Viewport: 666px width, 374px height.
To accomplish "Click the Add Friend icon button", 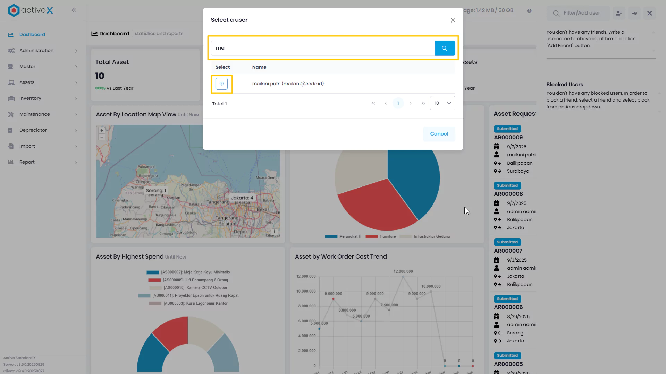I will click(619, 13).
